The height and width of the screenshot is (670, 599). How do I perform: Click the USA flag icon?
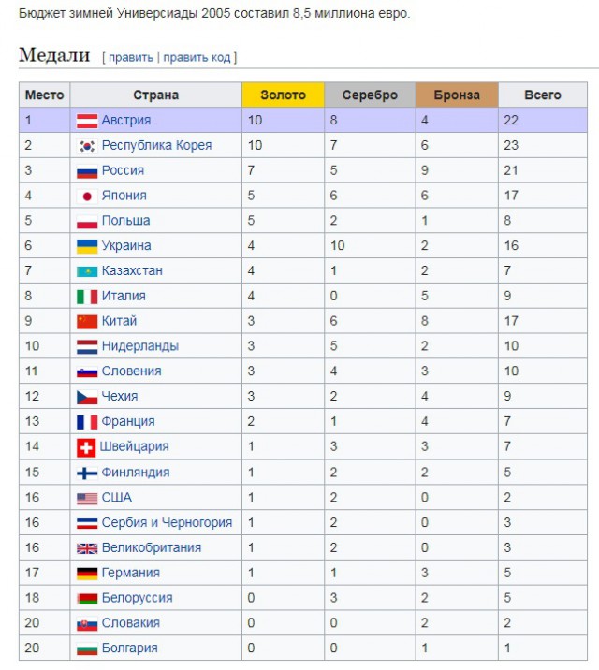coord(87,498)
